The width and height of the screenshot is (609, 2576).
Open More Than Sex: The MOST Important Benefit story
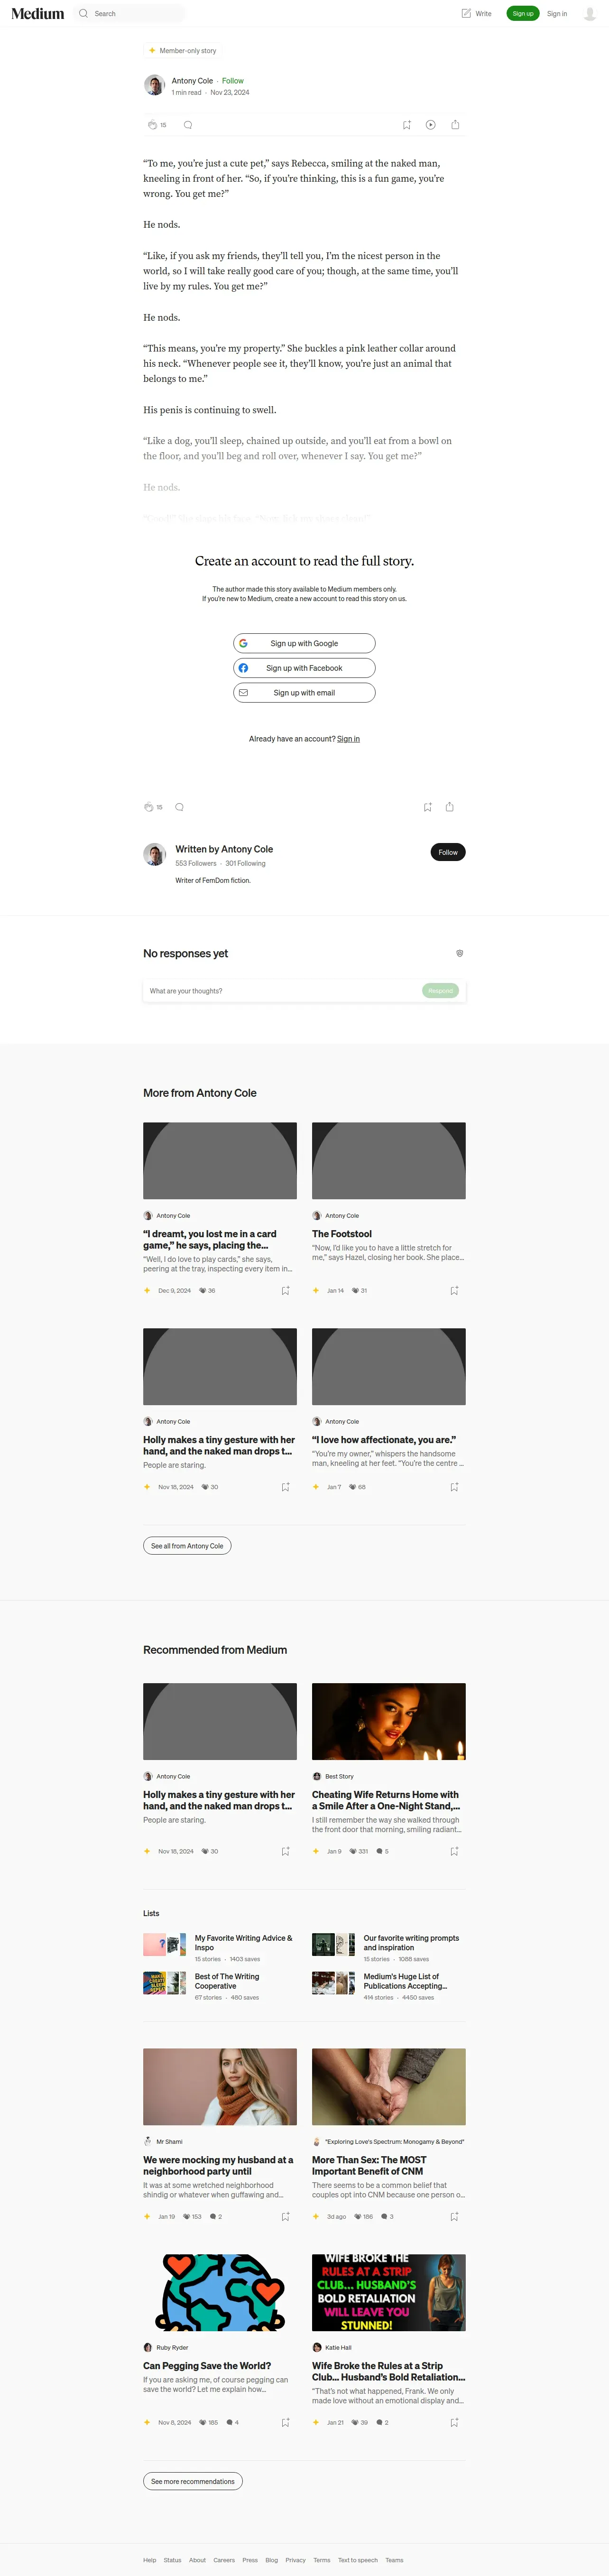(x=369, y=2166)
